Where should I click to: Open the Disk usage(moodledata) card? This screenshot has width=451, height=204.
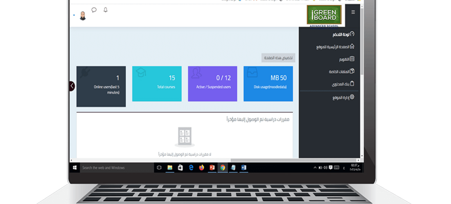coord(268,84)
